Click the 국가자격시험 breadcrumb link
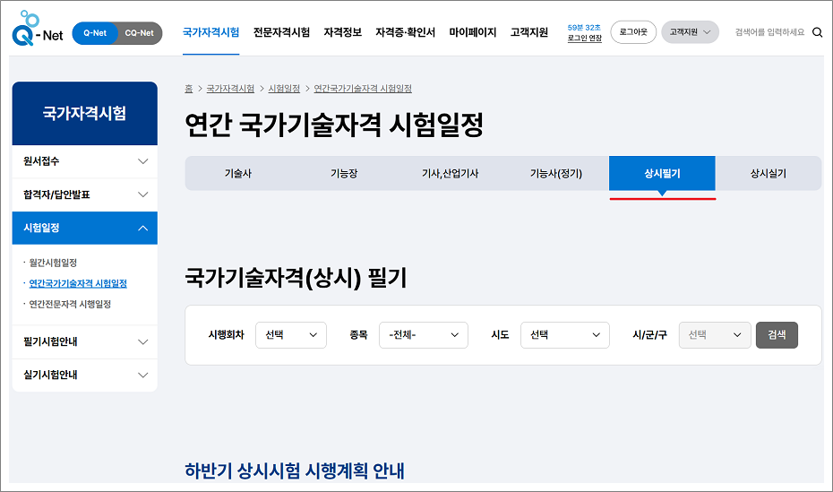833x492 pixels. pos(230,89)
